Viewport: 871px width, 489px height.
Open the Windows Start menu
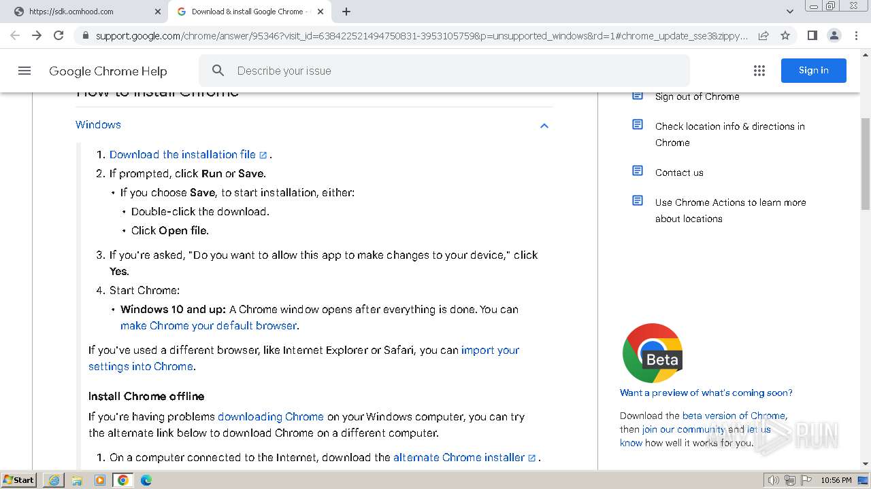tap(18, 480)
